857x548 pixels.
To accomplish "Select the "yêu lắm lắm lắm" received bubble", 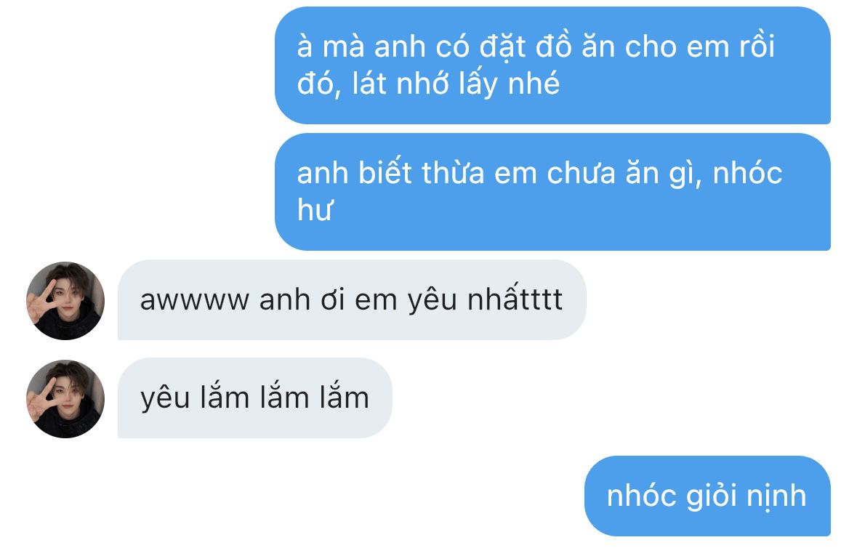I will pyautogui.click(x=255, y=398).
